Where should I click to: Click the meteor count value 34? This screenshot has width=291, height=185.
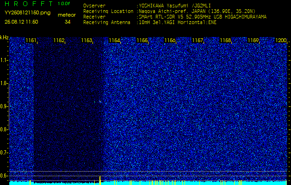click(68, 22)
